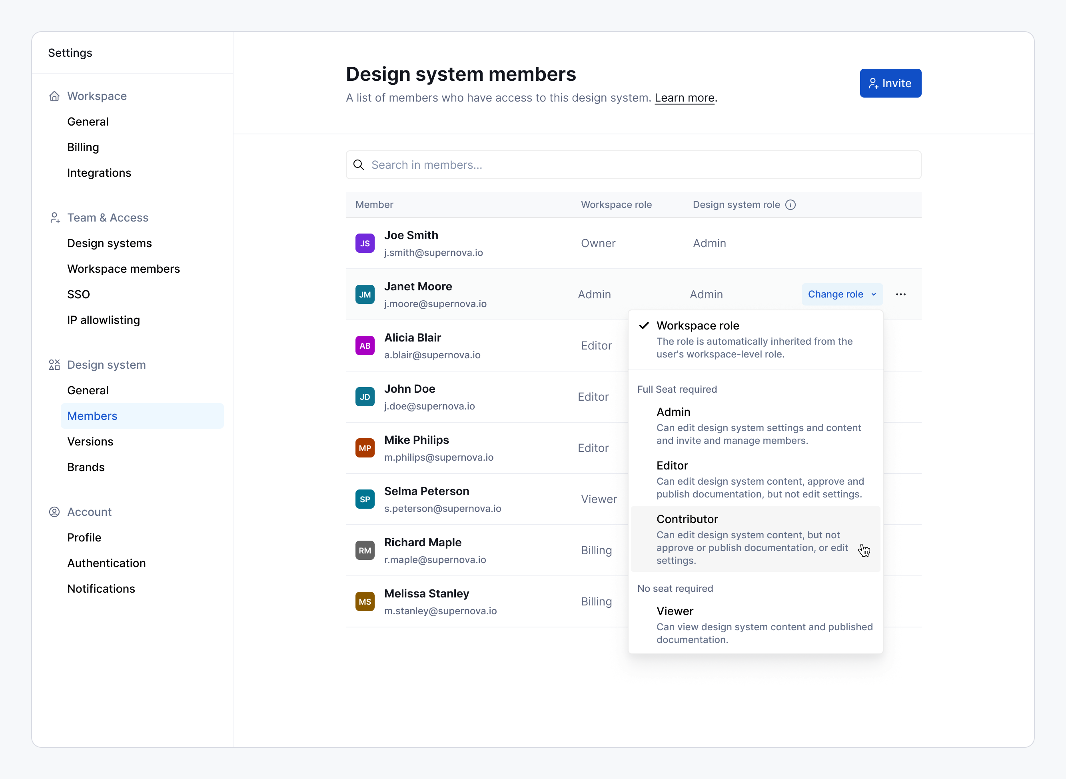Click Selma Peterson's SP avatar
The image size is (1066, 779).
pyautogui.click(x=365, y=499)
